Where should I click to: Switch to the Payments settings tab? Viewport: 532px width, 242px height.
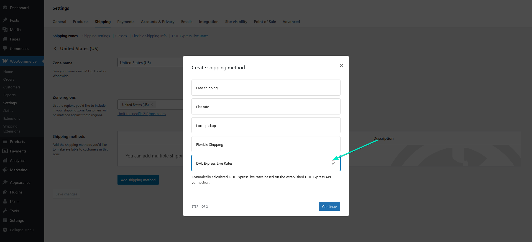126,22
